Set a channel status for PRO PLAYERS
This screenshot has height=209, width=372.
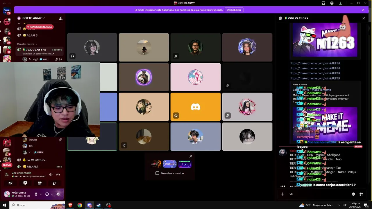coord(38,54)
